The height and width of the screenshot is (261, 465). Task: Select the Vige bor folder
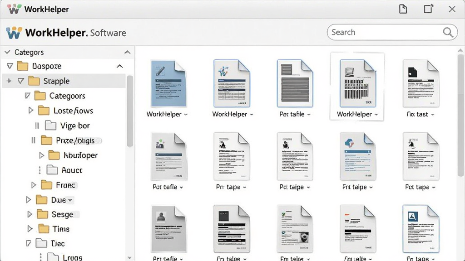click(67, 126)
